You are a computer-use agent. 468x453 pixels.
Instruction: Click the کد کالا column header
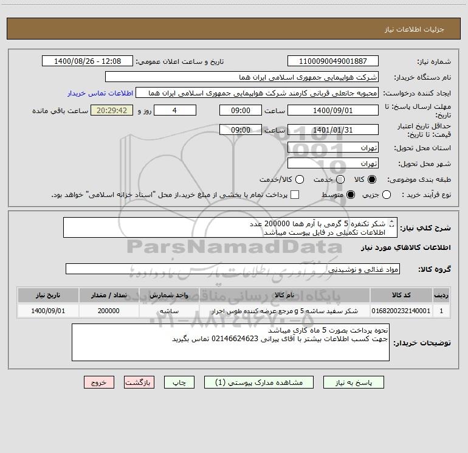pyautogui.click(x=401, y=296)
